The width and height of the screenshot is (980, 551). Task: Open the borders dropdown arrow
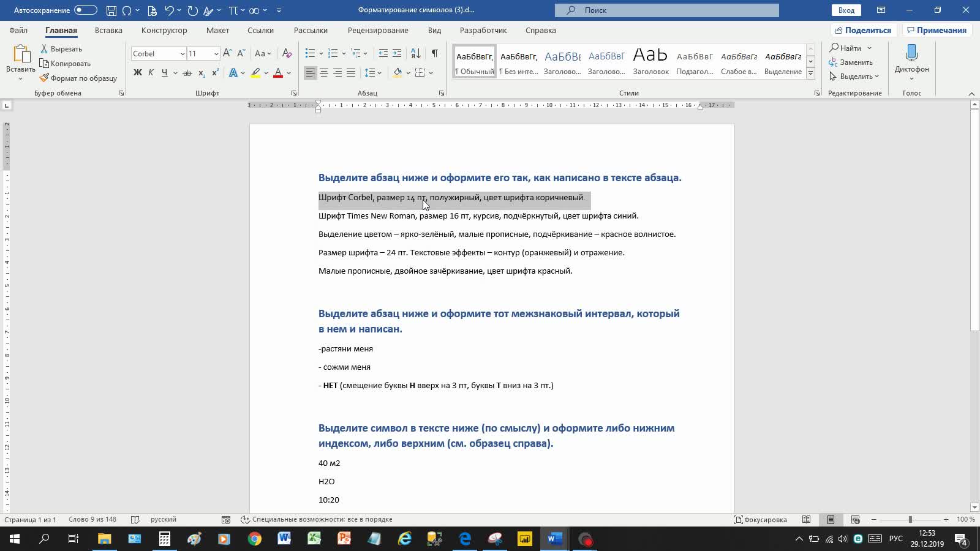click(x=431, y=73)
